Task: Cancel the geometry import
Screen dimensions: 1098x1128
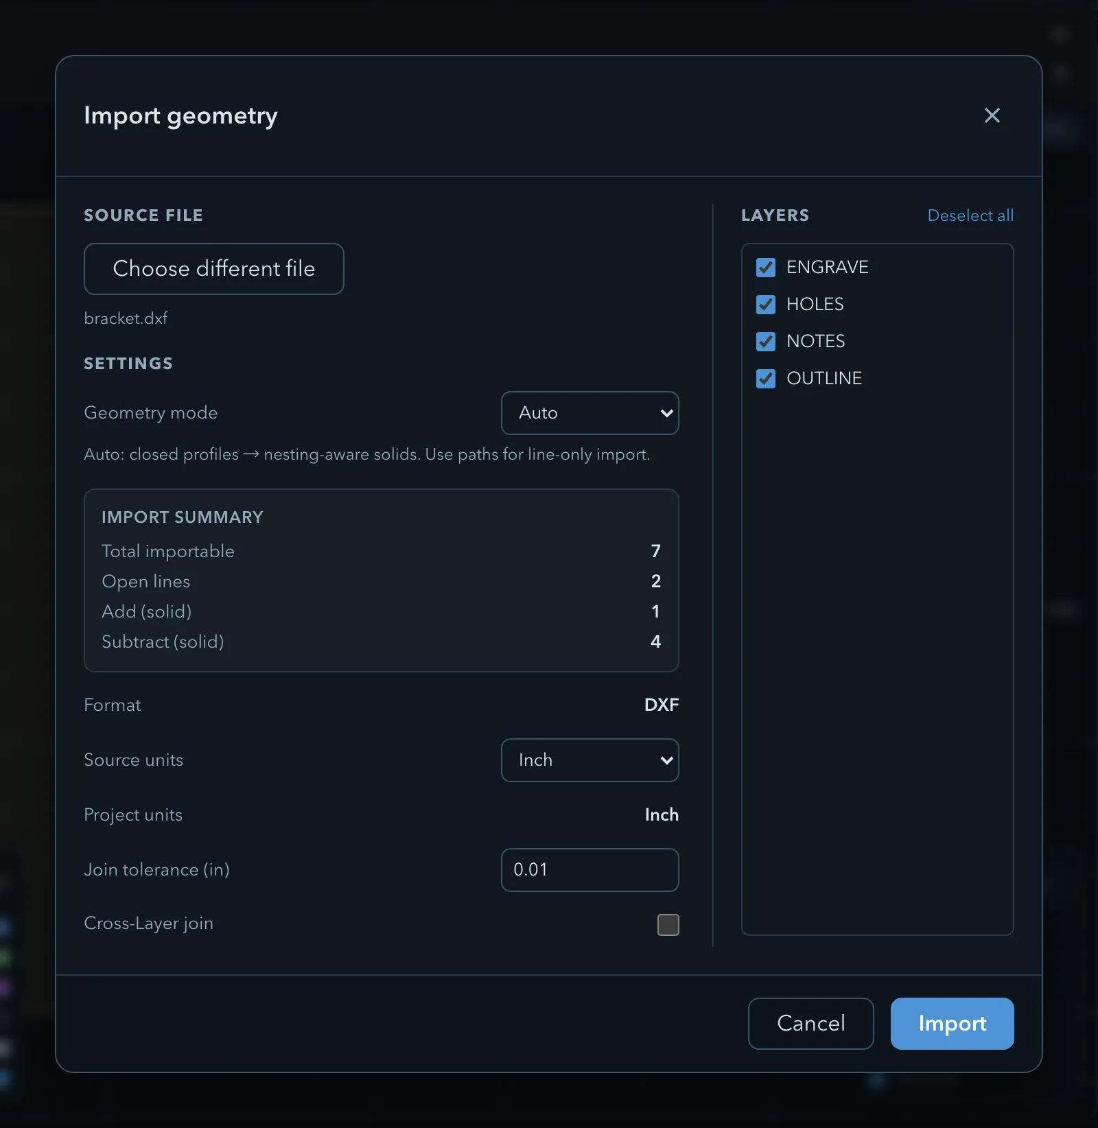Action: point(811,1024)
